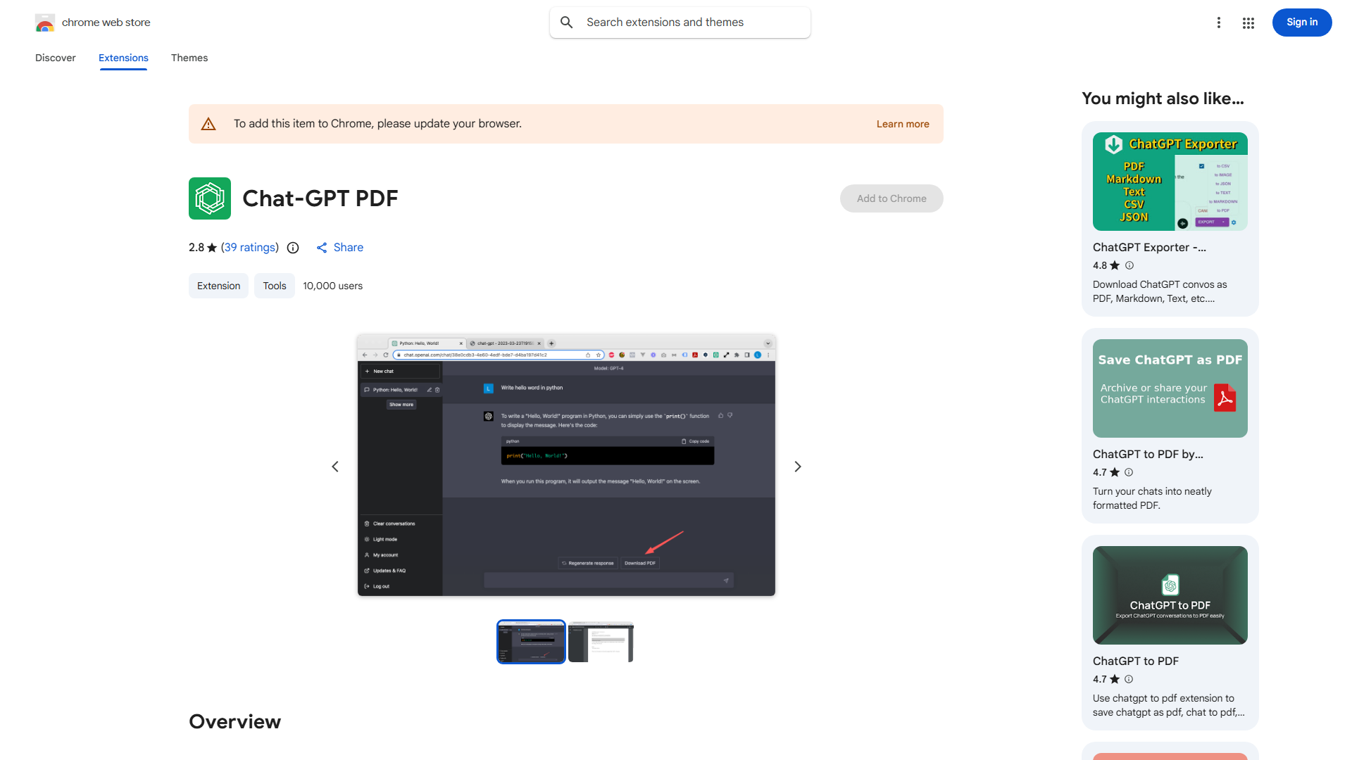Select the second screenshot thumbnail
1352x760 pixels.
(601, 641)
